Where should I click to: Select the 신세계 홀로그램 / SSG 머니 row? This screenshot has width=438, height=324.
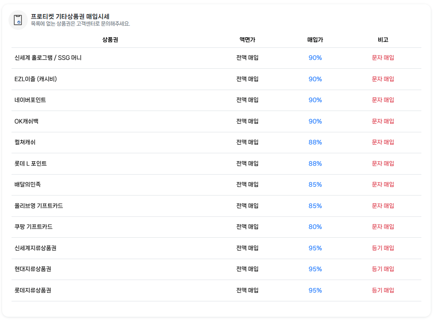pyautogui.click(x=217, y=58)
